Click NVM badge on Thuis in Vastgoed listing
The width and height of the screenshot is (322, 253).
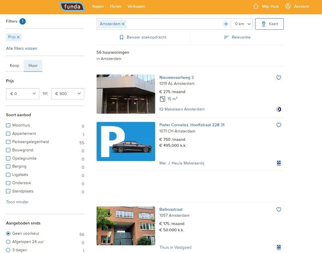(279, 247)
